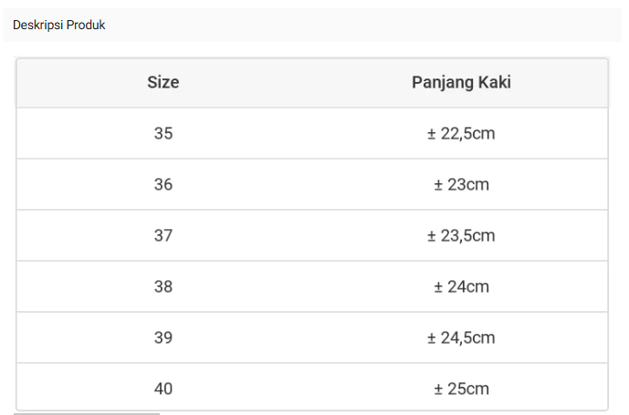Open the Deskripsi Produk section
Image resolution: width=629 pixels, height=415 pixels.
pyautogui.click(x=59, y=26)
